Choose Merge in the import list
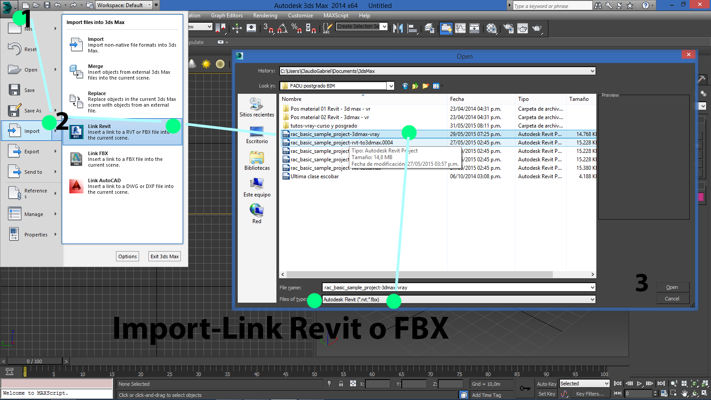 122,72
